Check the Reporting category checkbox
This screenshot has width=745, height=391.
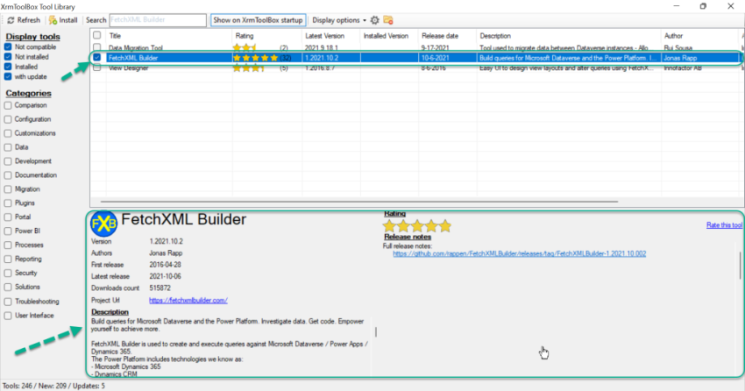click(x=8, y=259)
